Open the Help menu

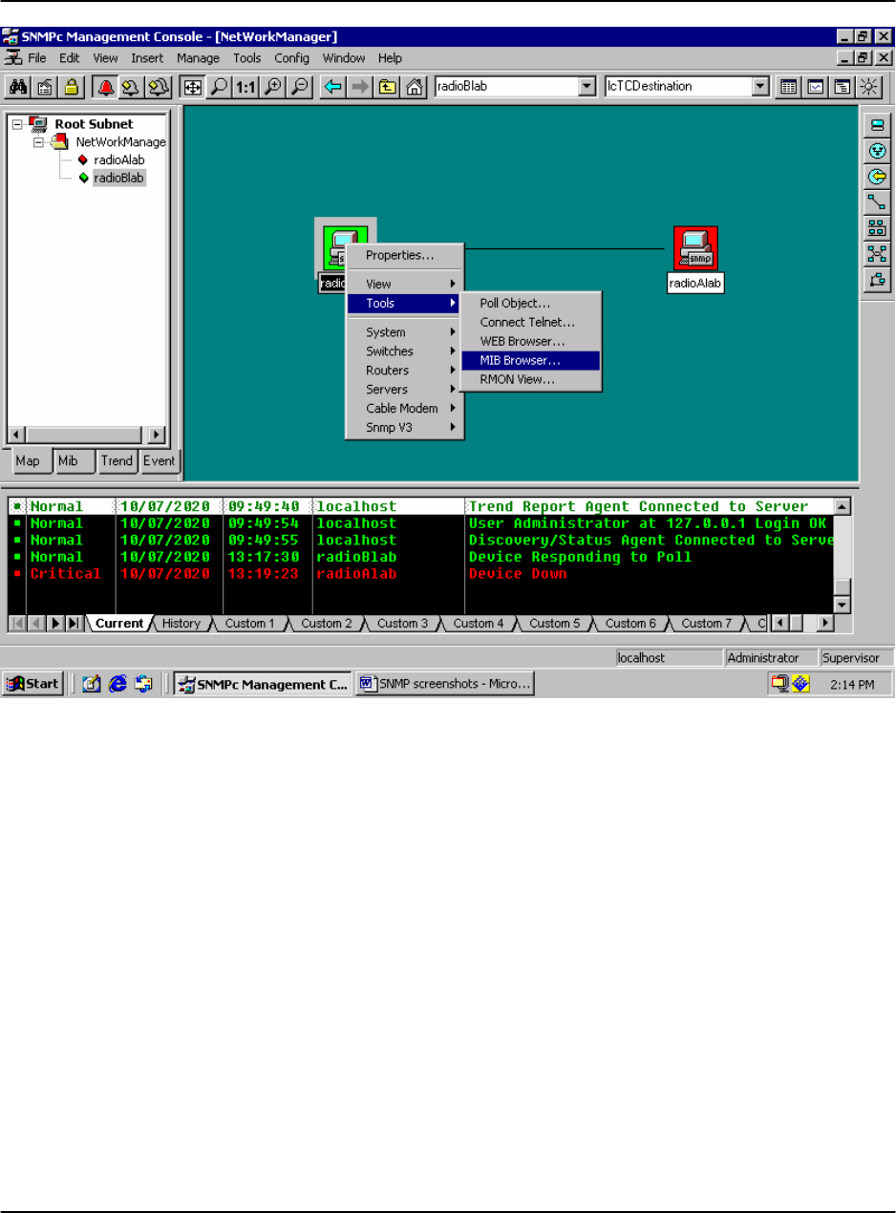(x=390, y=57)
